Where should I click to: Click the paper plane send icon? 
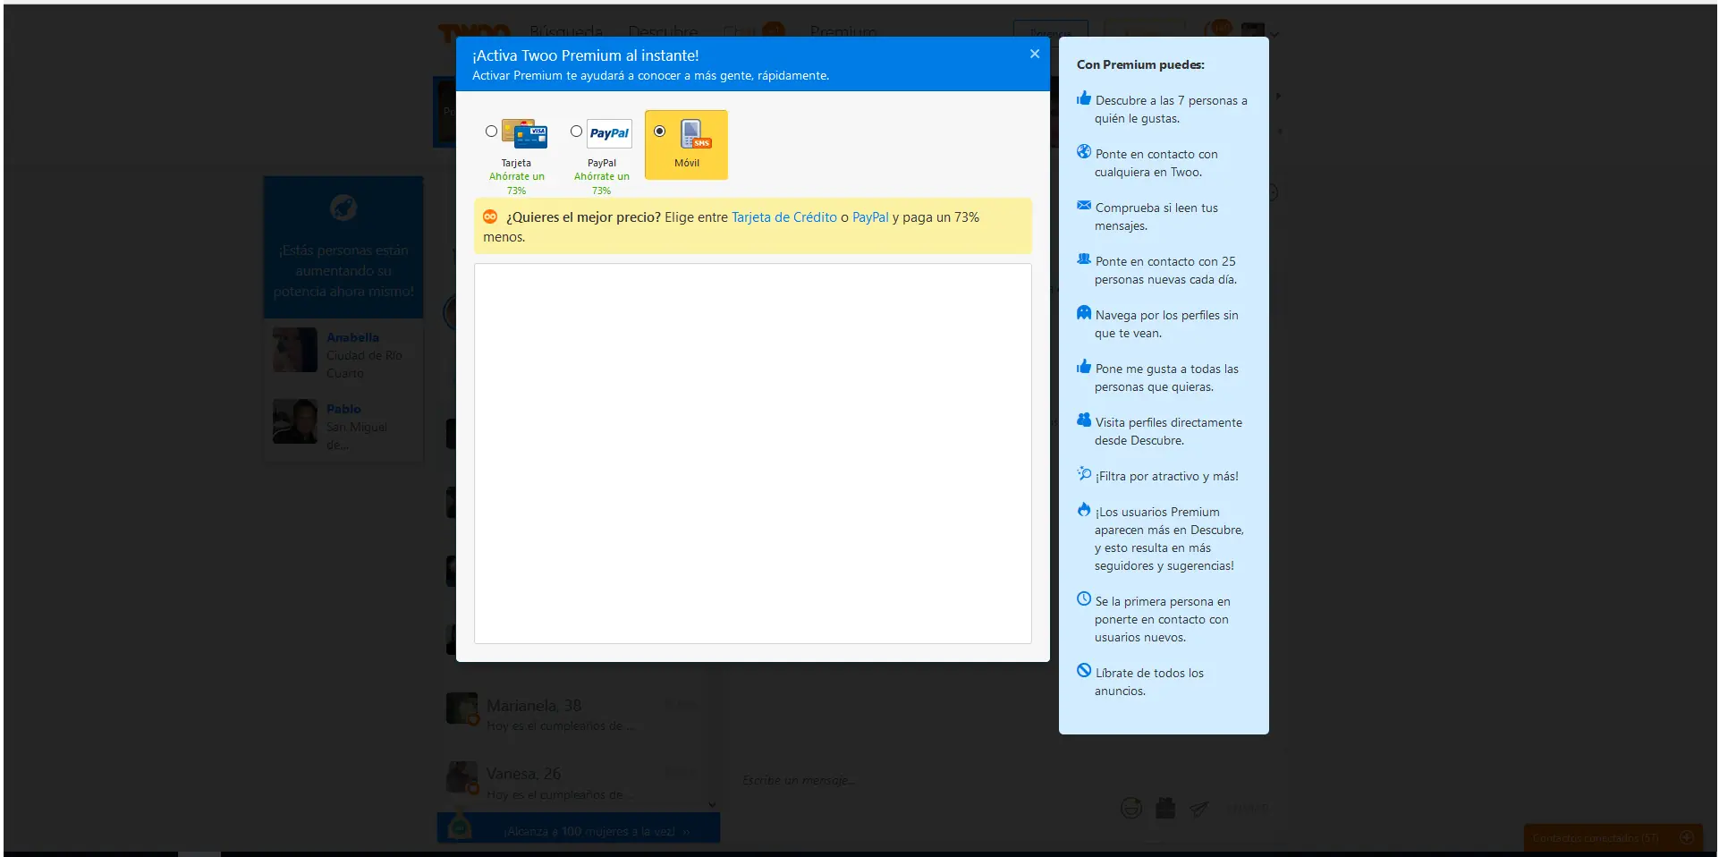coord(1199,809)
